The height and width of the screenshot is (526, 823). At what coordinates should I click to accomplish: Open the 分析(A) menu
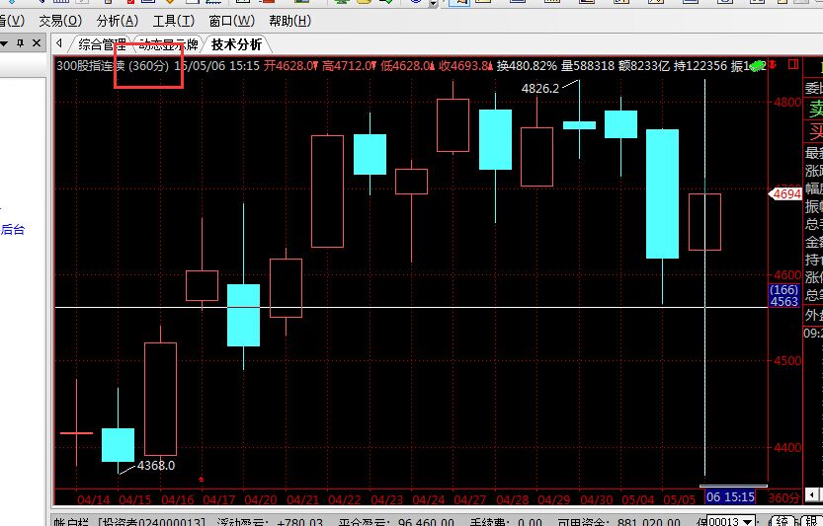click(118, 21)
